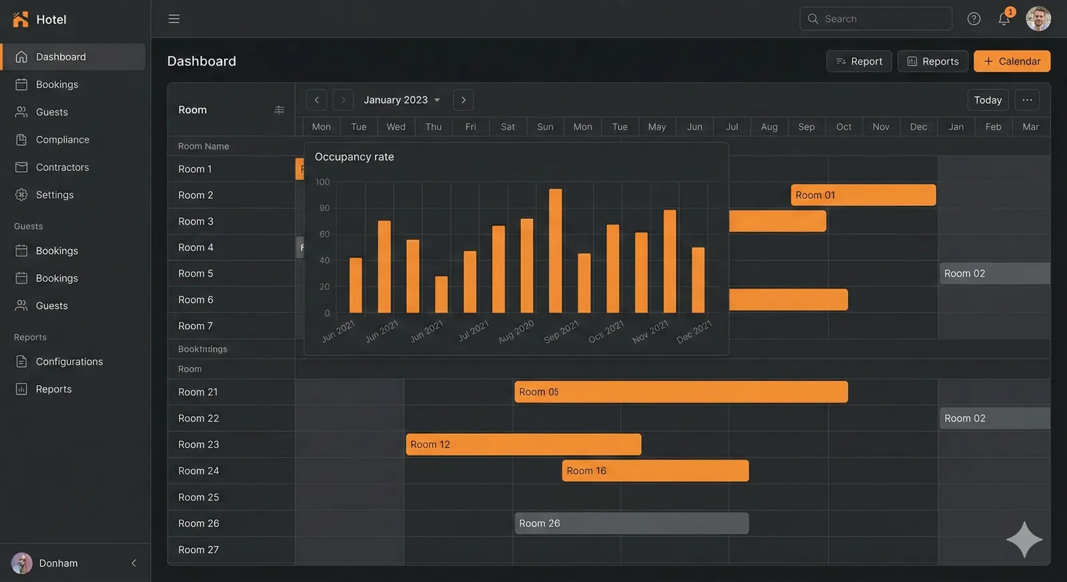Screen dimensions: 1067x582
Task: Open the January 2023 month dropdown
Action: click(x=402, y=100)
